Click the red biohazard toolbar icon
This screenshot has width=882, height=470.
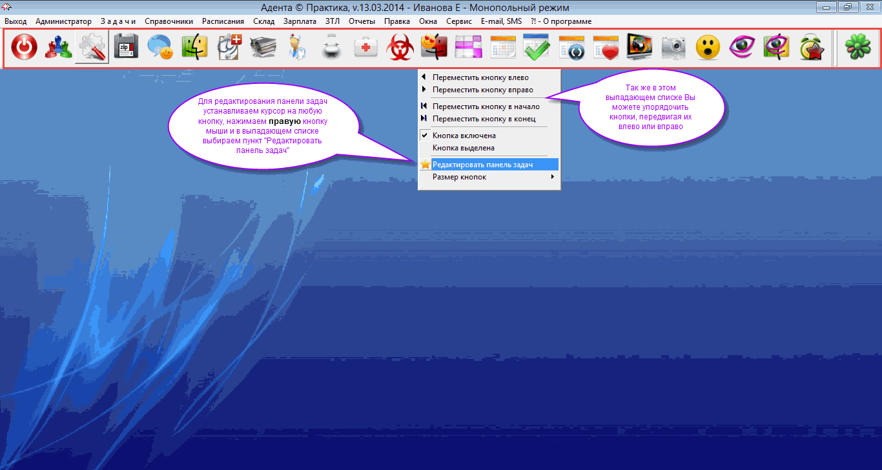pyautogui.click(x=400, y=47)
